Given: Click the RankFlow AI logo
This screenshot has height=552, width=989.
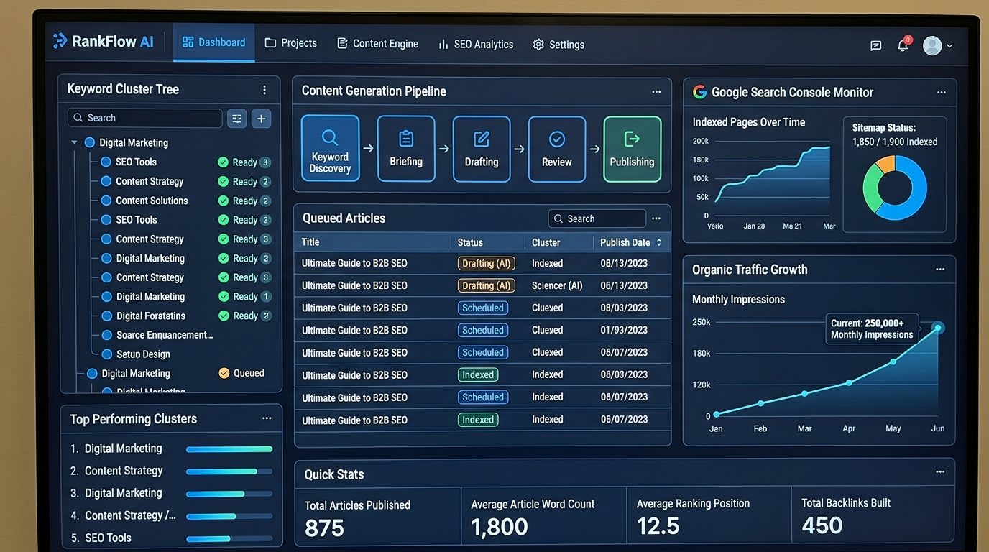Looking at the screenshot, I should point(104,42).
